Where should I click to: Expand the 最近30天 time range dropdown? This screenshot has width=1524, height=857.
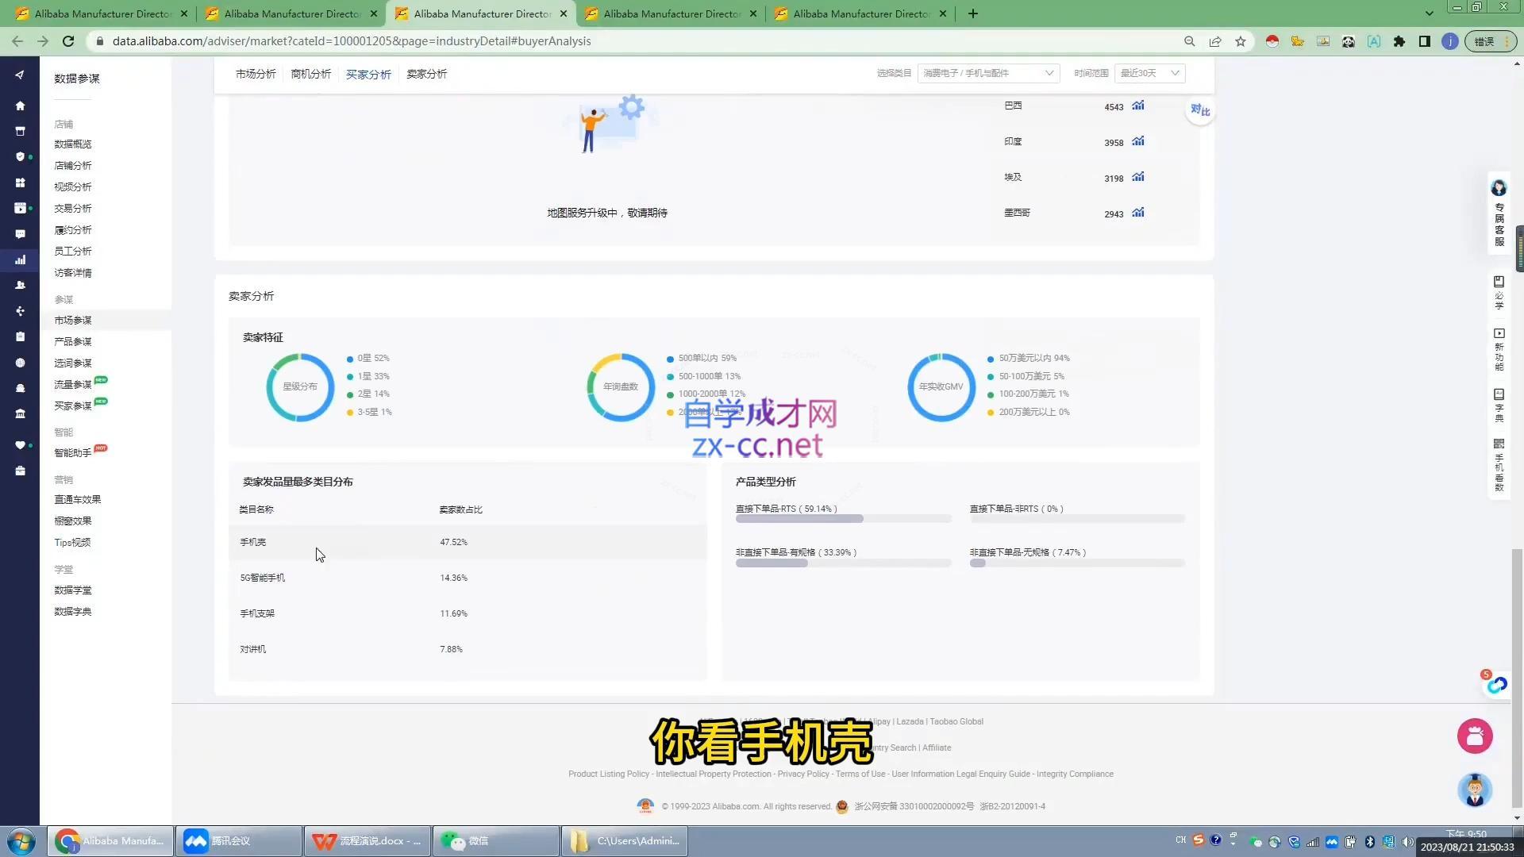click(1148, 72)
